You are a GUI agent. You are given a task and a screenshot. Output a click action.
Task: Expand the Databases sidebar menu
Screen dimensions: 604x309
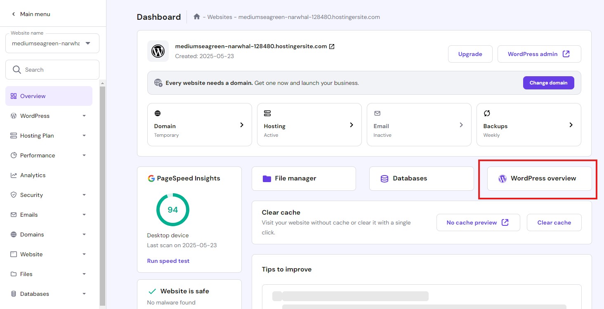tap(84, 294)
